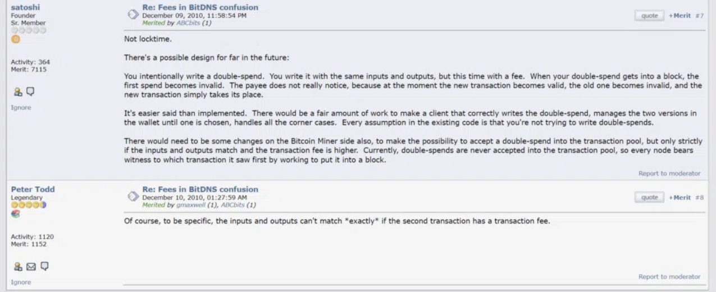Report satoshi's post to moderator
This screenshot has width=716, height=292.
[x=669, y=174]
